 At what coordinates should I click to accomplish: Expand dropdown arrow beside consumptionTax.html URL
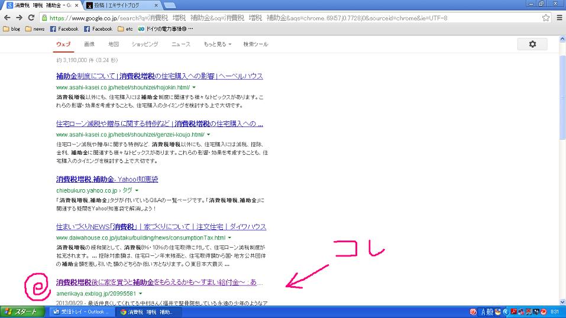(x=229, y=238)
